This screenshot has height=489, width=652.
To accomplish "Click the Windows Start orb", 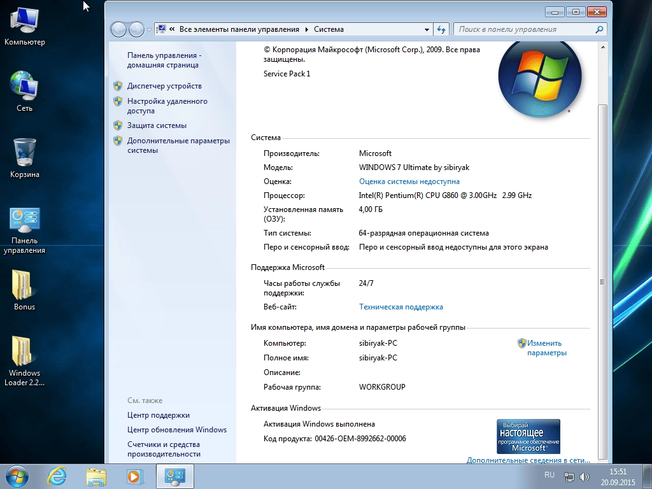I will pos(17,476).
